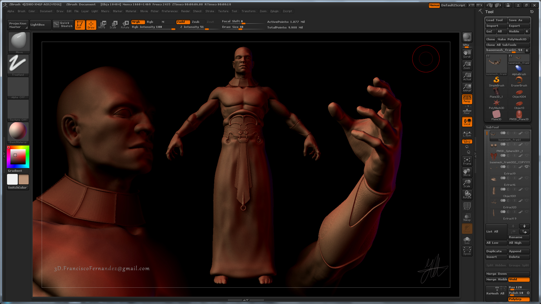Collapse the SubTool panel header

[x=492, y=127]
